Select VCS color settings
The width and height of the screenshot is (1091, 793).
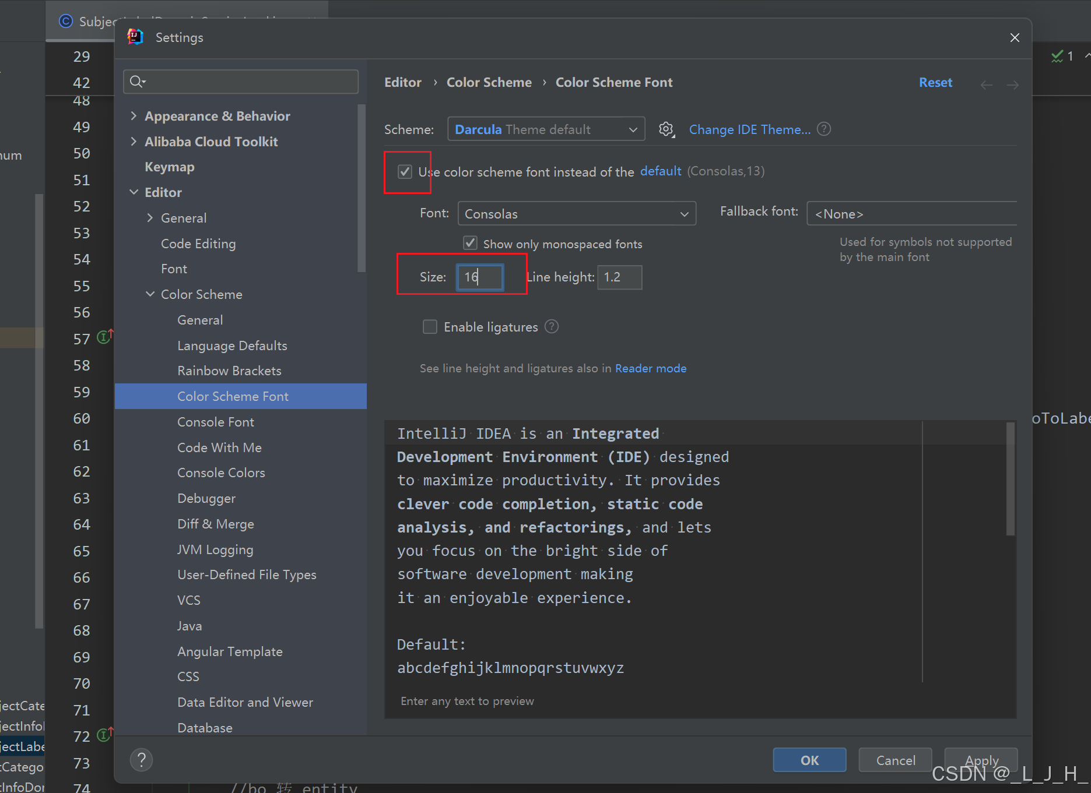coord(189,600)
